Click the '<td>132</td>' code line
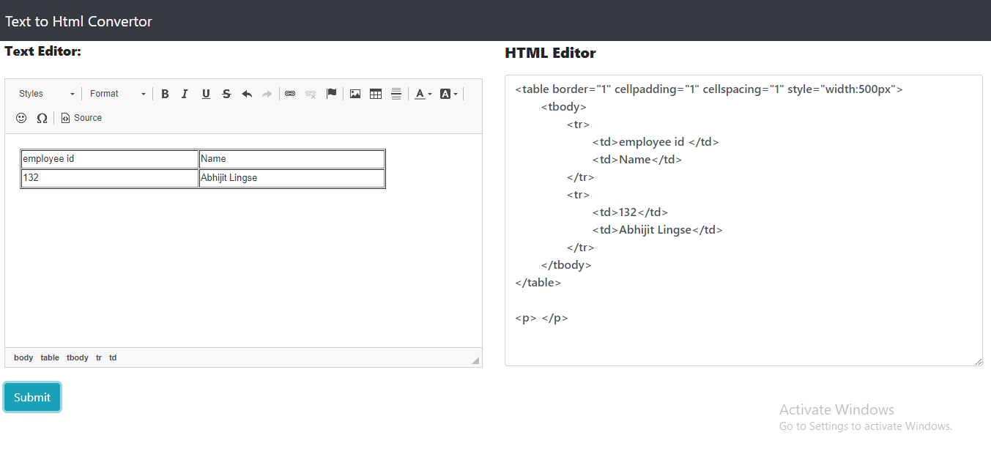Image resolution: width=991 pixels, height=449 pixels. click(630, 212)
